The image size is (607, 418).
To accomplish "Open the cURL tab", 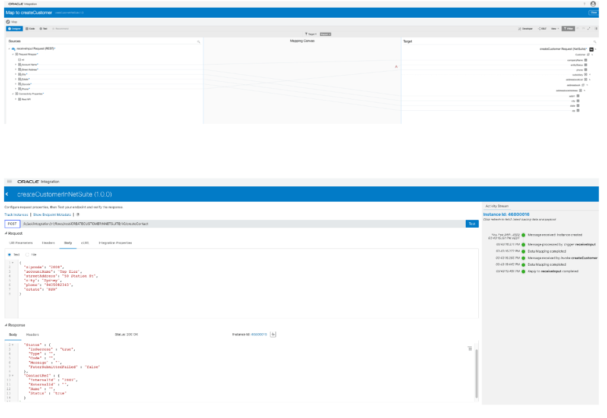I will 85,242.
